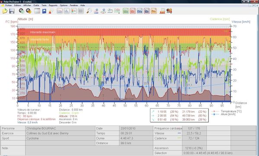Open the red chart report icon
The image size is (259, 156).
point(133,11)
